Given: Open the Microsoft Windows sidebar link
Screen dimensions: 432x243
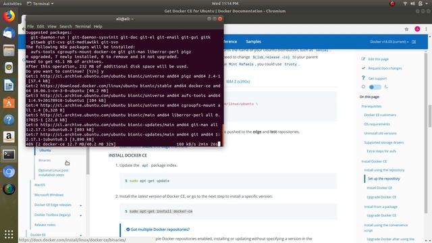Looking at the screenshot, I should click(49, 195).
